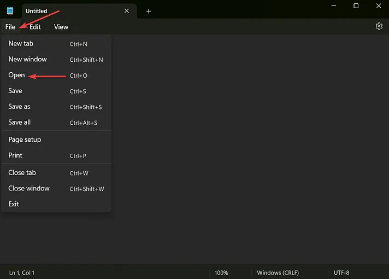Click the 100% zoom level in status bar
Viewport: 389px width, 279px height.
[221, 272]
